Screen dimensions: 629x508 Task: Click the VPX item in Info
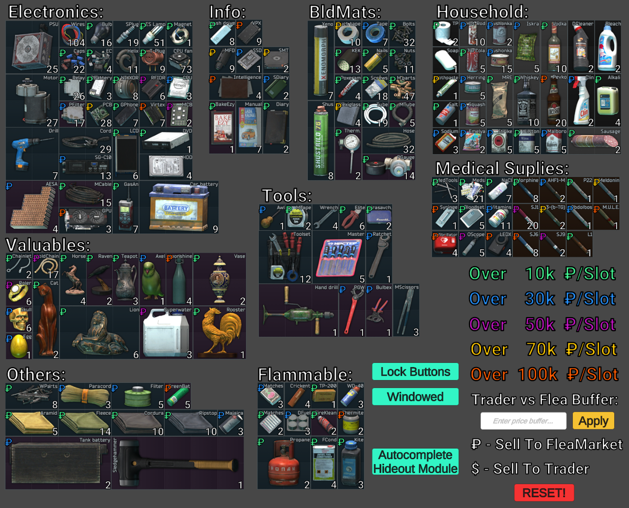249,34
